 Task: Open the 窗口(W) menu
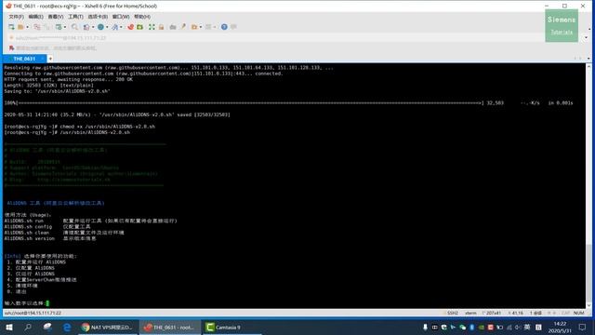click(x=121, y=17)
